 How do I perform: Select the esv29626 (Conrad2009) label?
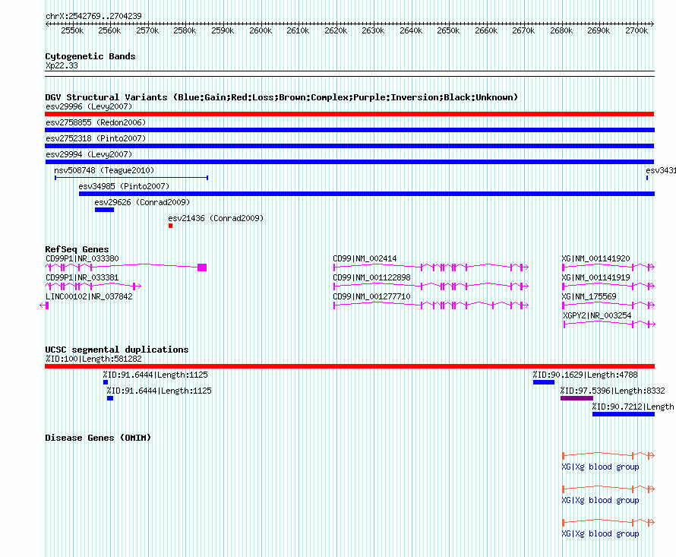142,202
